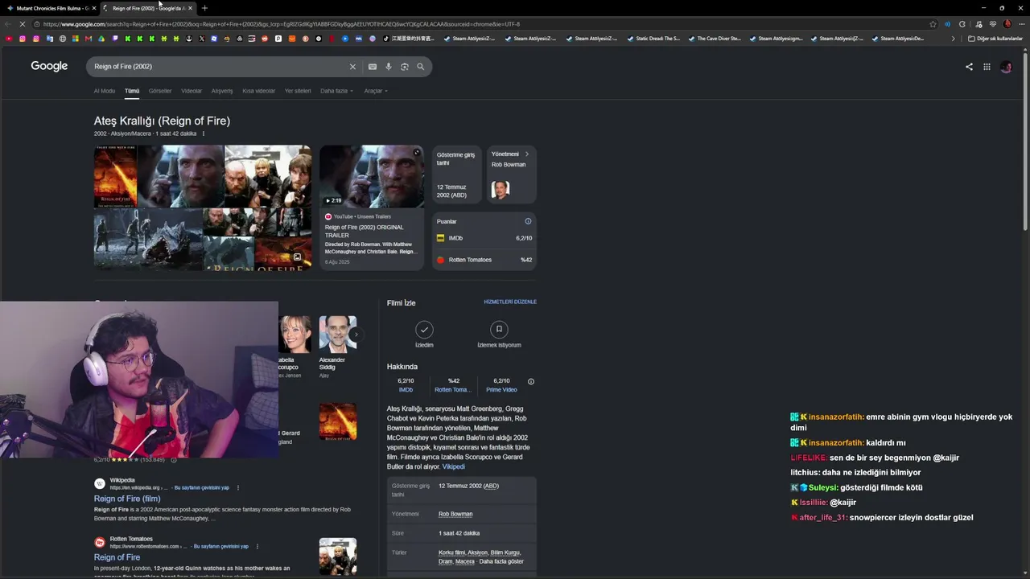Switch to the 'Görseller' tab
This screenshot has width=1030, height=579.
tap(160, 91)
